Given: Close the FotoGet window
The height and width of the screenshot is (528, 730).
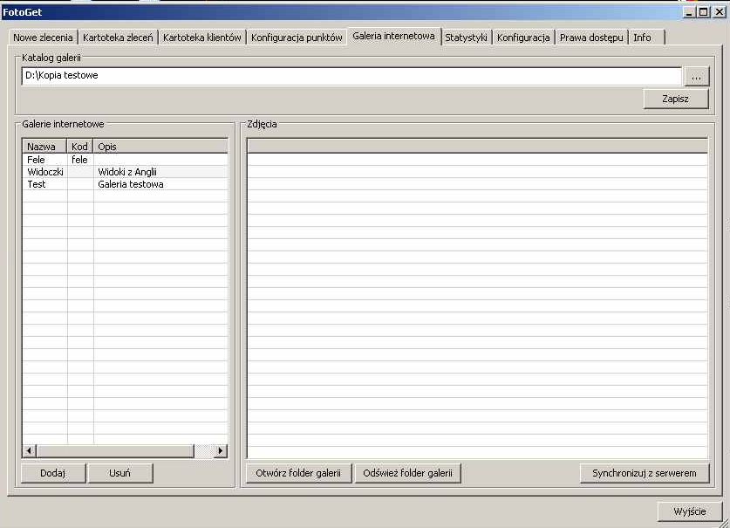Looking at the screenshot, I should (x=720, y=12).
